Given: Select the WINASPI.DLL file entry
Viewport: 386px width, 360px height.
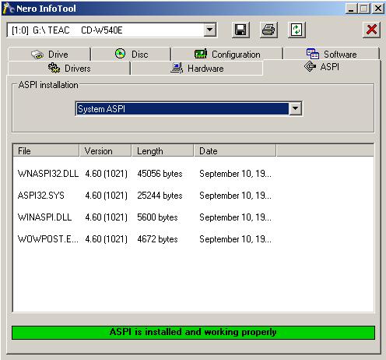Looking at the screenshot, I should [x=44, y=217].
